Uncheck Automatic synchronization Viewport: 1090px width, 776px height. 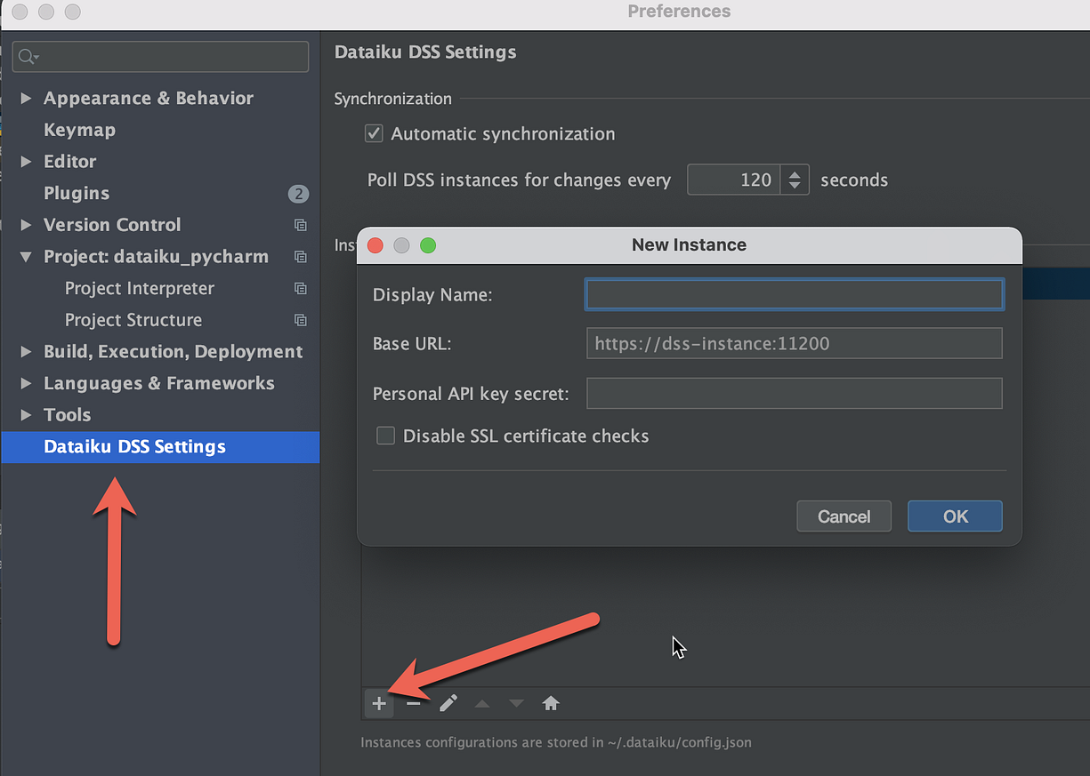373,133
